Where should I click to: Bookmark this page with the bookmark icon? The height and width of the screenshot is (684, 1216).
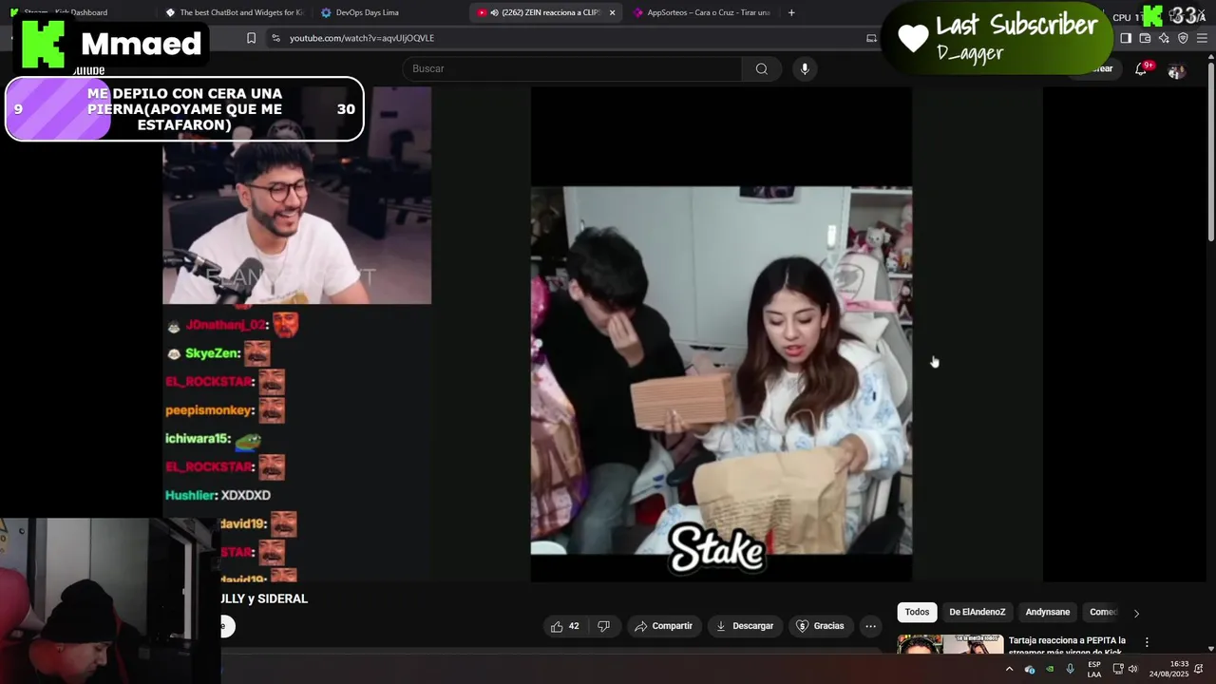pos(251,38)
